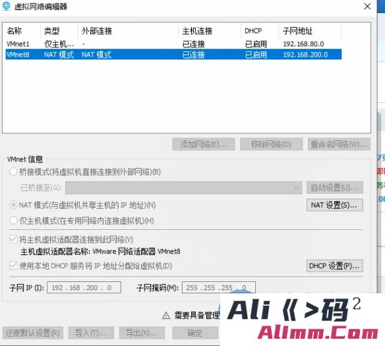Click 已连接 cell in VMnet8 row
The image size is (385, 346).
click(x=193, y=55)
